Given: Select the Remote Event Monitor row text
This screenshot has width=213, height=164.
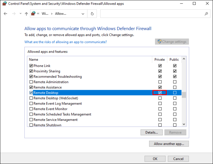Looking at the screenshot, I should point(50,109).
